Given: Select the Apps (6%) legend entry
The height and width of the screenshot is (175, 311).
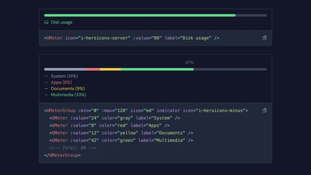Looking at the screenshot, I should pyautogui.click(x=61, y=82).
